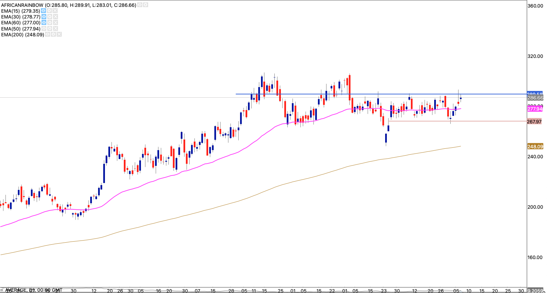547x293 pixels.
Task: Remove the EMA(15) indicator
Action: click(55, 11)
